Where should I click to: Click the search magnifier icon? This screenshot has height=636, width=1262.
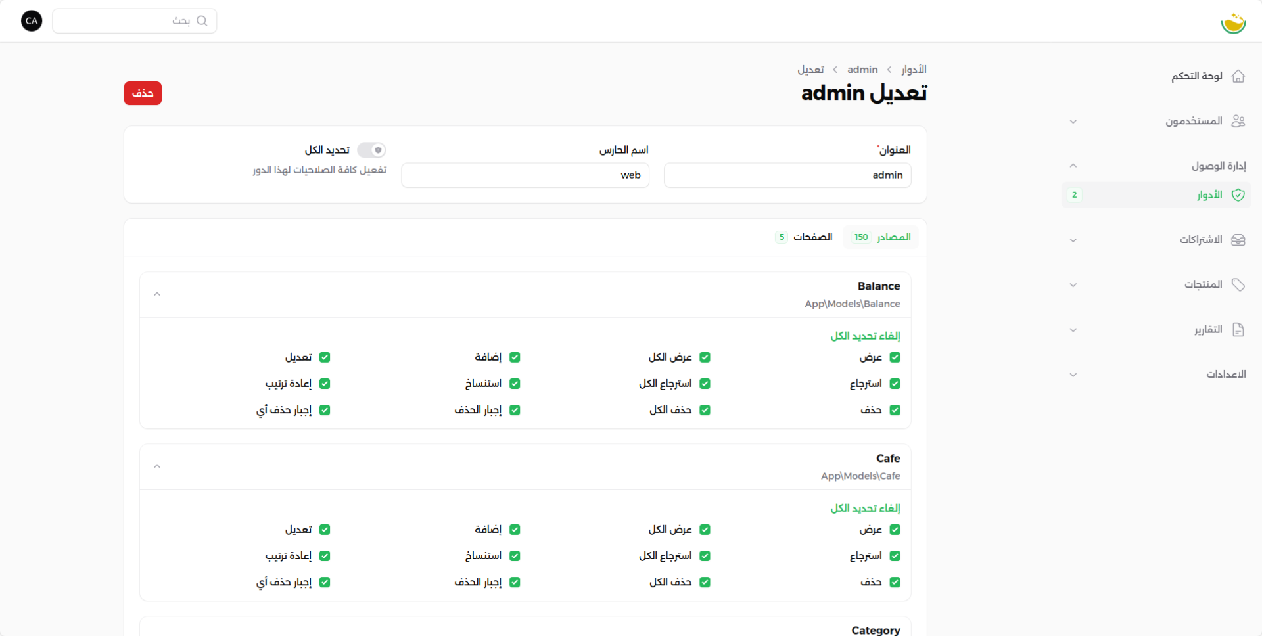pyautogui.click(x=202, y=21)
